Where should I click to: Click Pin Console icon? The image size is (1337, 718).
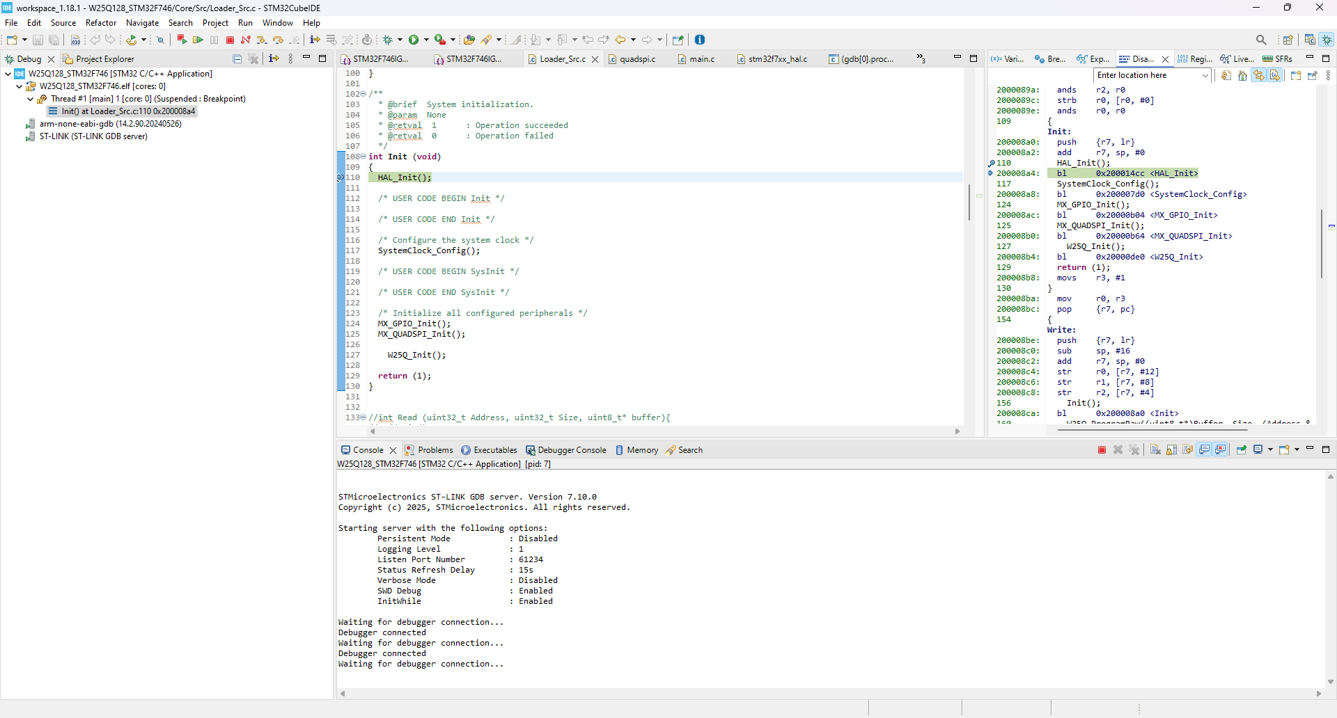(1242, 450)
